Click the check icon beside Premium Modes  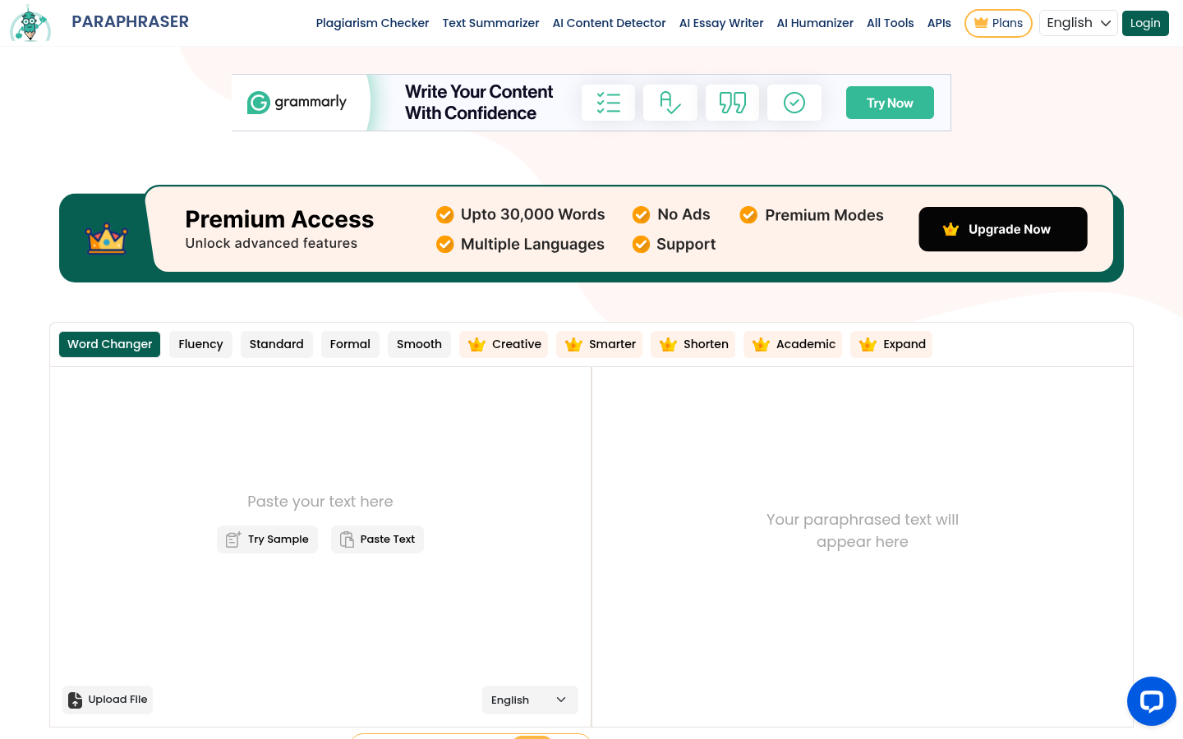(748, 215)
